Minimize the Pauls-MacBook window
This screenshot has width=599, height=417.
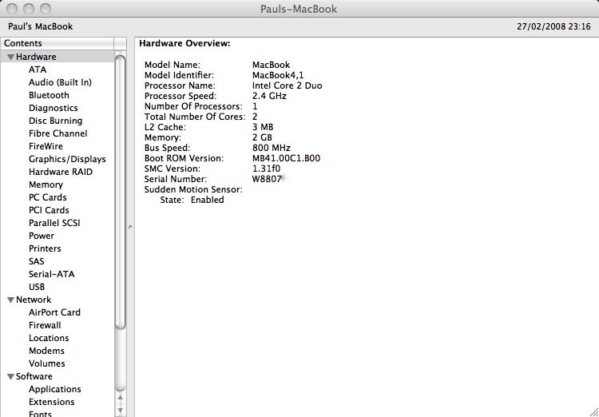coord(29,9)
